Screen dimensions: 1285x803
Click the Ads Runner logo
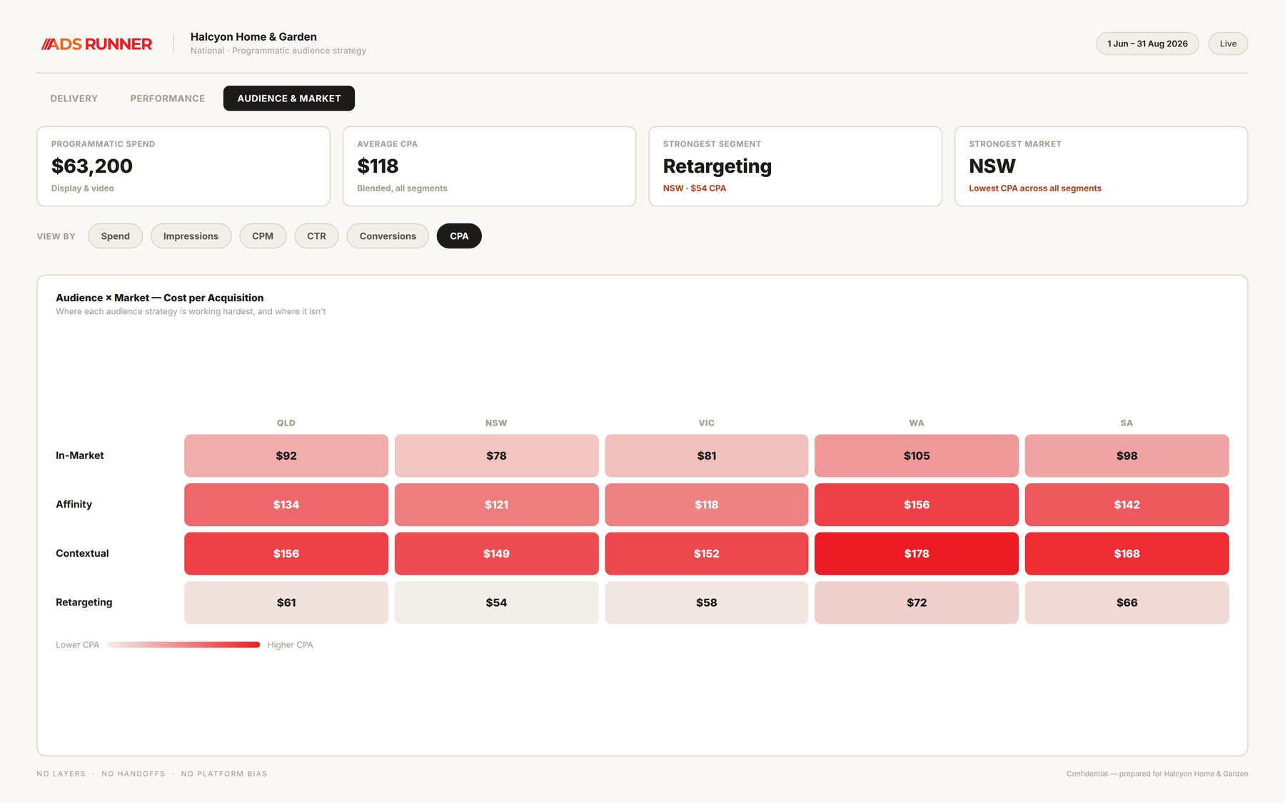(96, 44)
